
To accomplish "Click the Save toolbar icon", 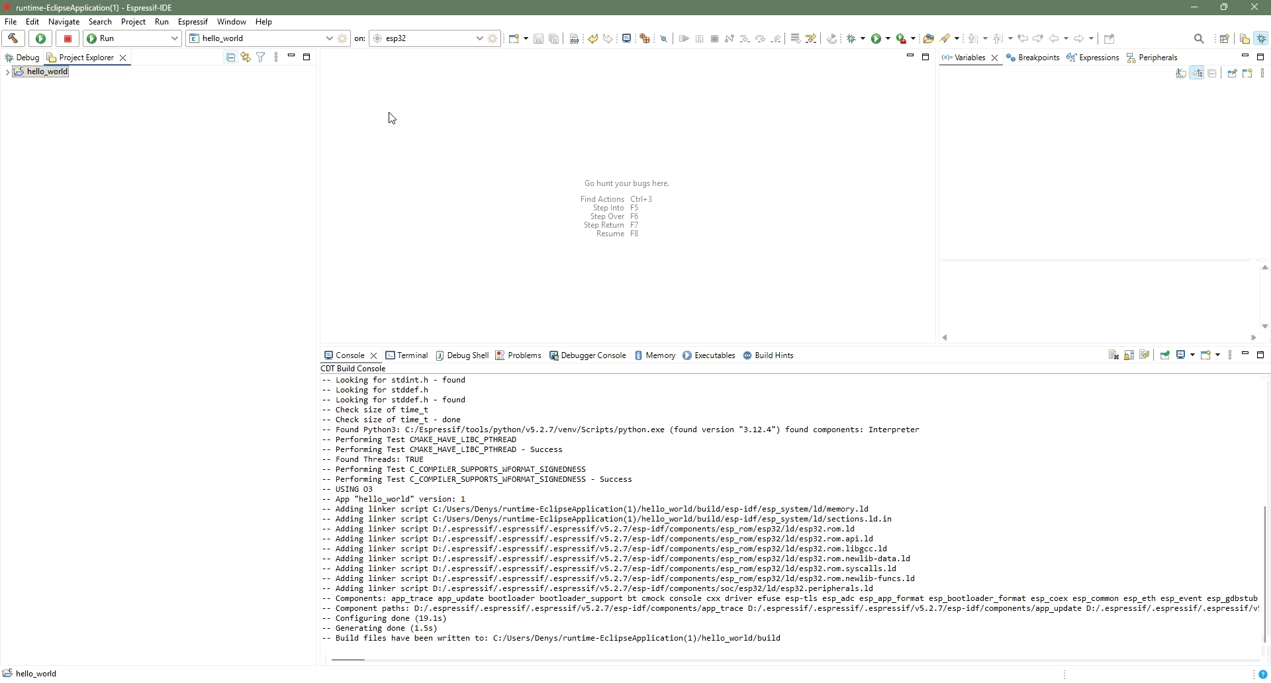I will pyautogui.click(x=538, y=39).
